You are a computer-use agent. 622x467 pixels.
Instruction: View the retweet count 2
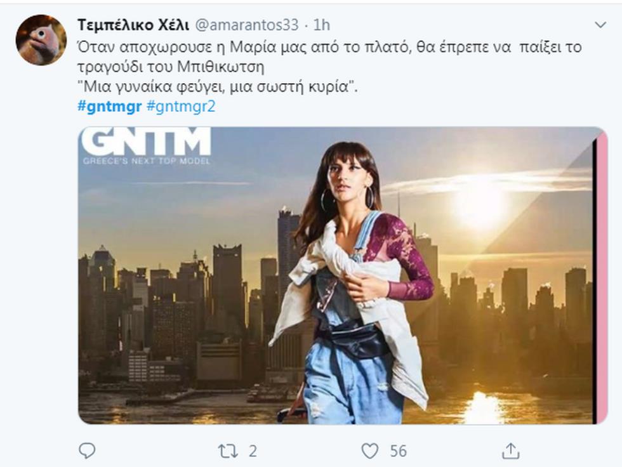pyautogui.click(x=253, y=451)
